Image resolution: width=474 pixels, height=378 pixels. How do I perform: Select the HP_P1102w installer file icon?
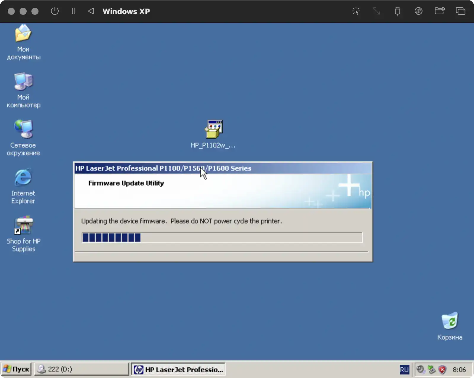pyautogui.click(x=213, y=134)
